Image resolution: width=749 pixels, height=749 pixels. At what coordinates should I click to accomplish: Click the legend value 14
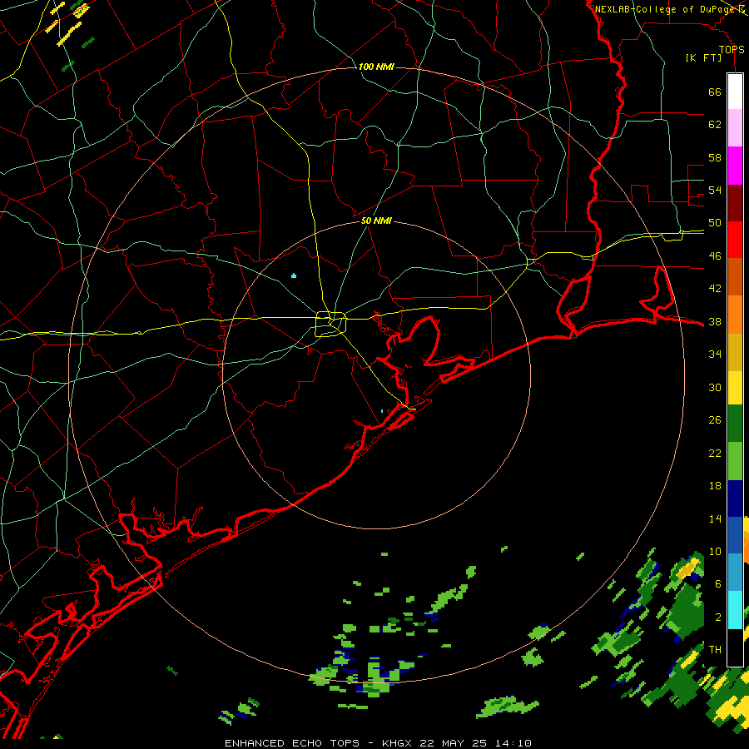[x=715, y=518]
